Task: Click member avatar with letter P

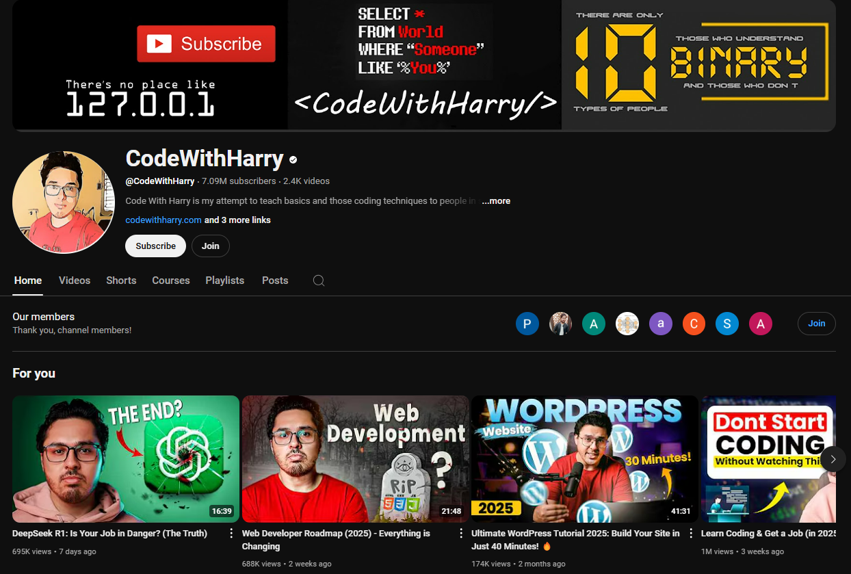Action: click(x=527, y=324)
